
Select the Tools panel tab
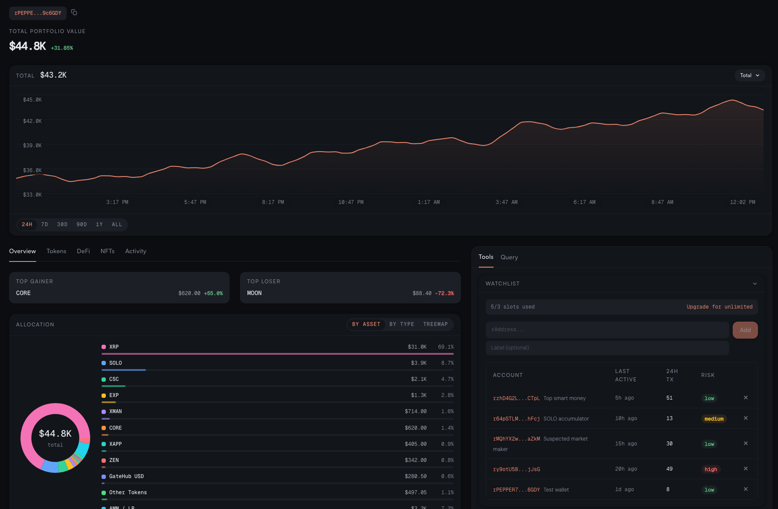point(486,257)
